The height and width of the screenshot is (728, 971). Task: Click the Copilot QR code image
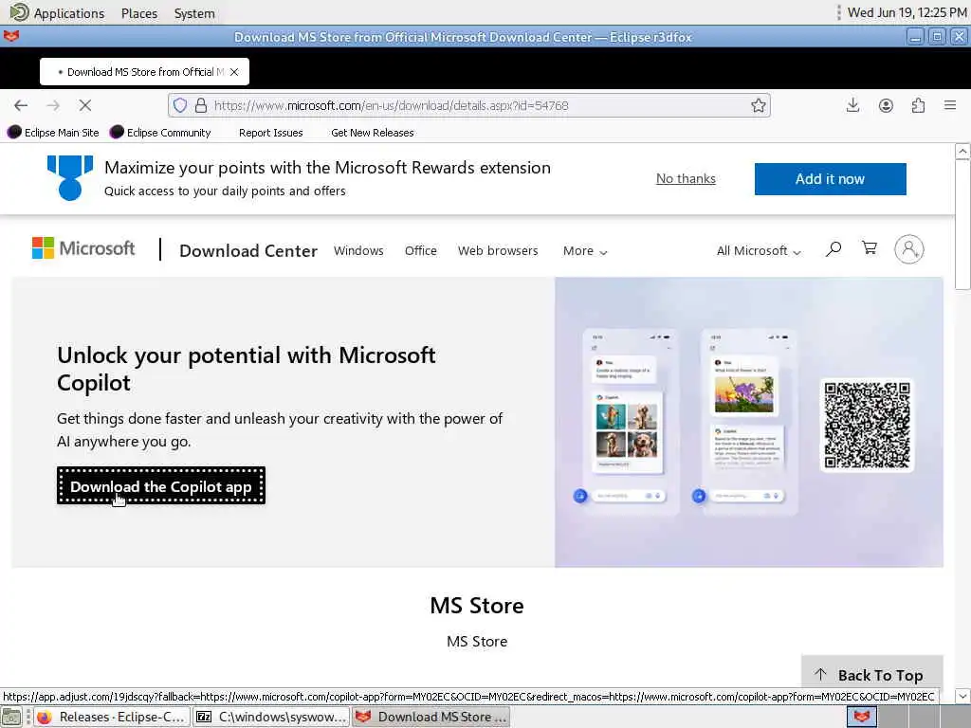867,426
